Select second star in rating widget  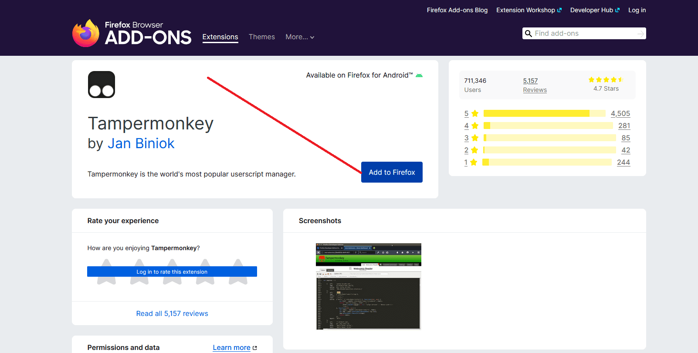click(x=139, y=272)
